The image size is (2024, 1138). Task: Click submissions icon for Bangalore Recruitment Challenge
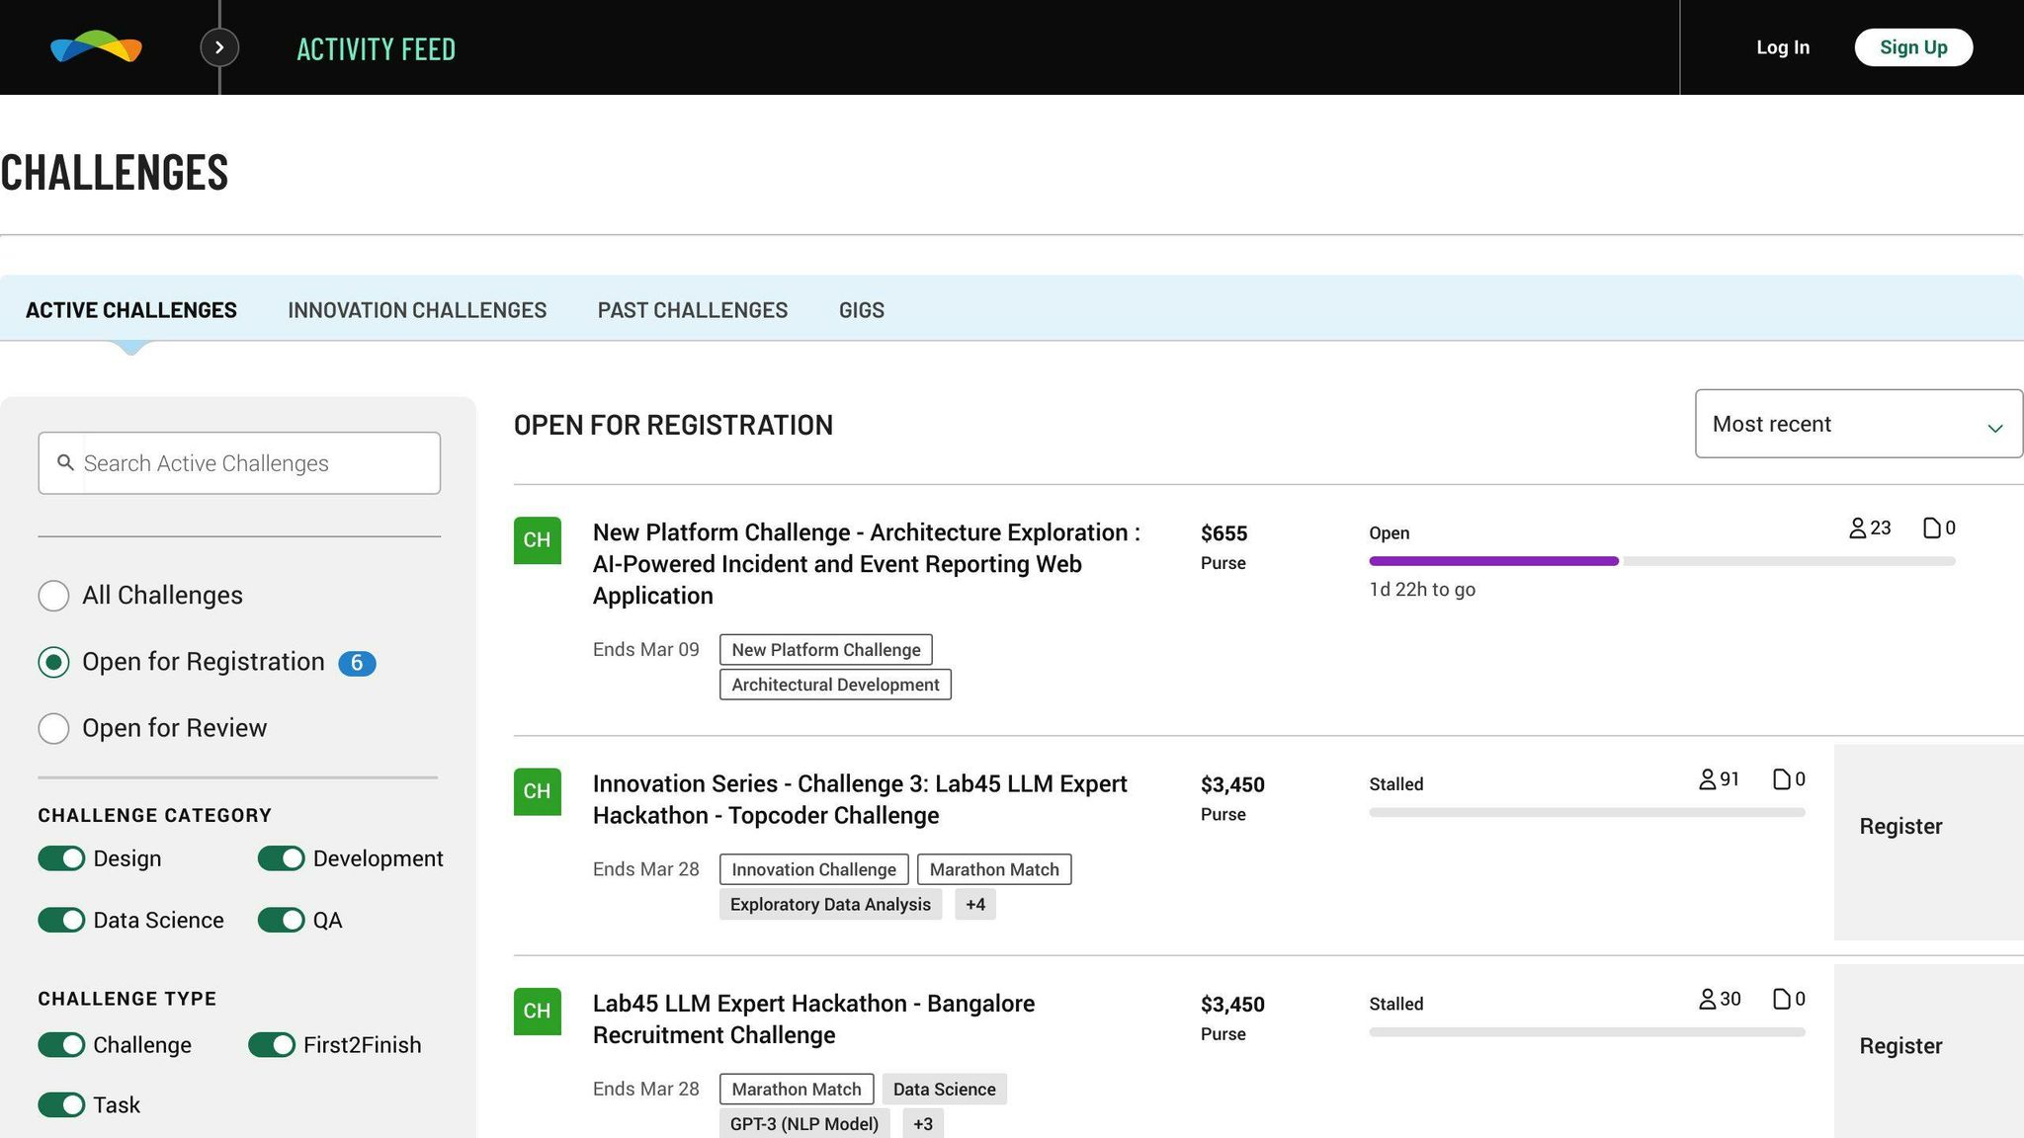1781,999
